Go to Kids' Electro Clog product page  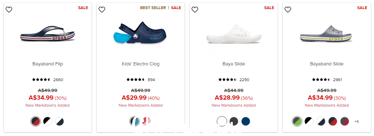click(141, 64)
